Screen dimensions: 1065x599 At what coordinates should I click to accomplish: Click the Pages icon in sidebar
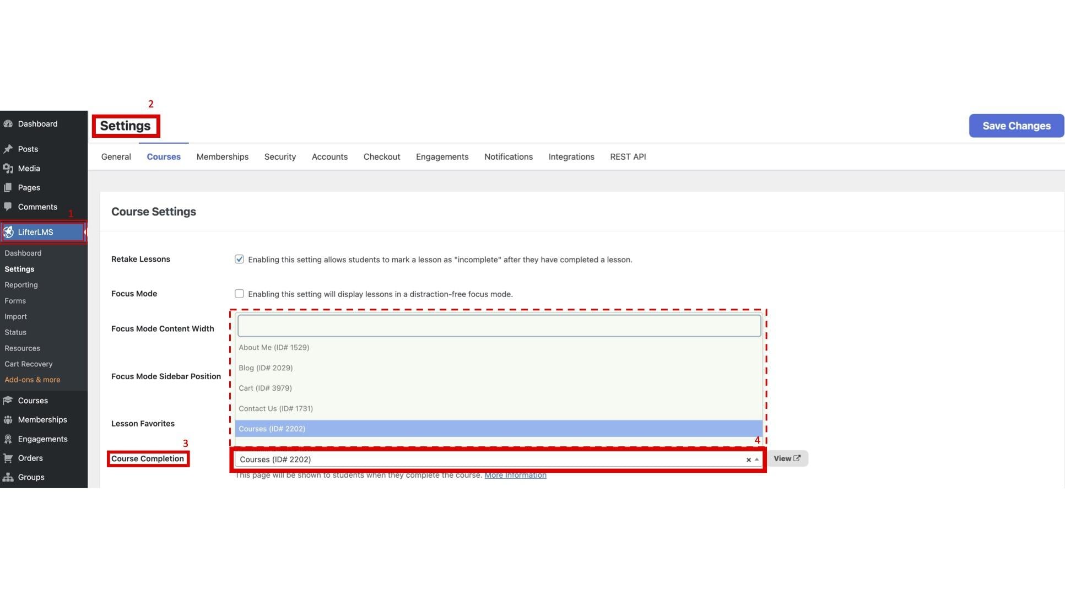point(8,188)
